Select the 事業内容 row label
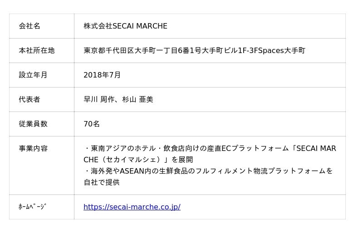This screenshot has width=363, height=233. [x=33, y=149]
